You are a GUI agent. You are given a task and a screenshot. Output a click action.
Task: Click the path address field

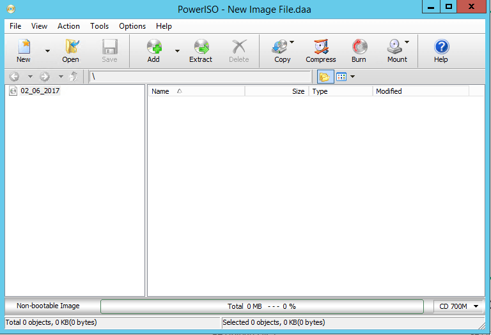200,77
